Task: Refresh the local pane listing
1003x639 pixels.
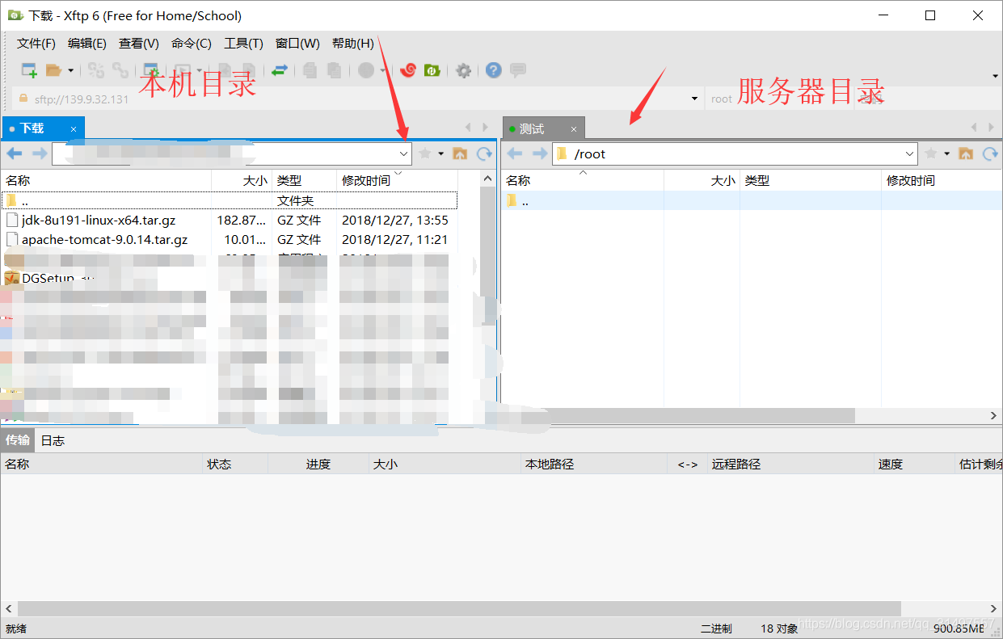Action: point(484,153)
